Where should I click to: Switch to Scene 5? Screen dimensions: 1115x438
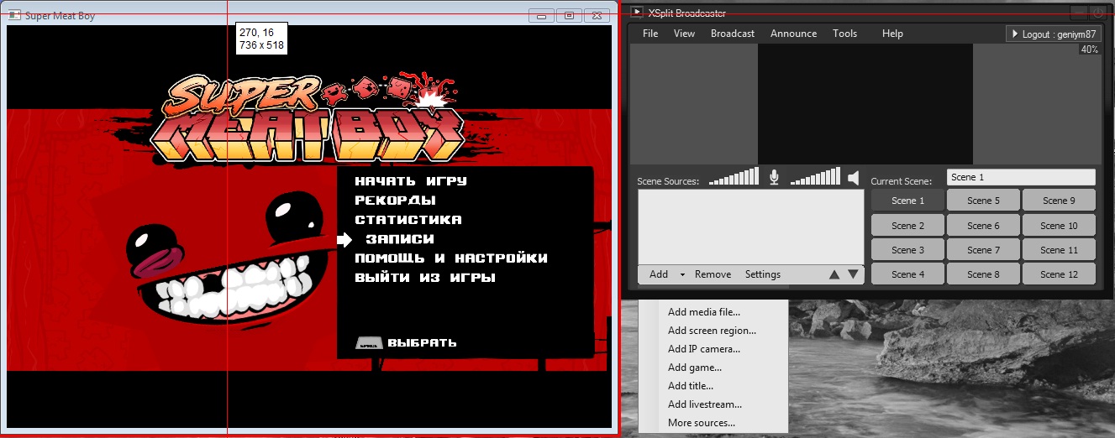[x=983, y=201]
